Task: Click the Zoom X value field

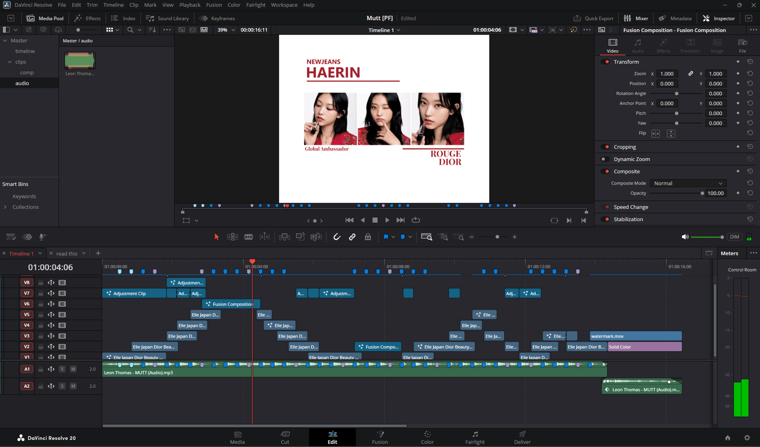Action: 667,73
